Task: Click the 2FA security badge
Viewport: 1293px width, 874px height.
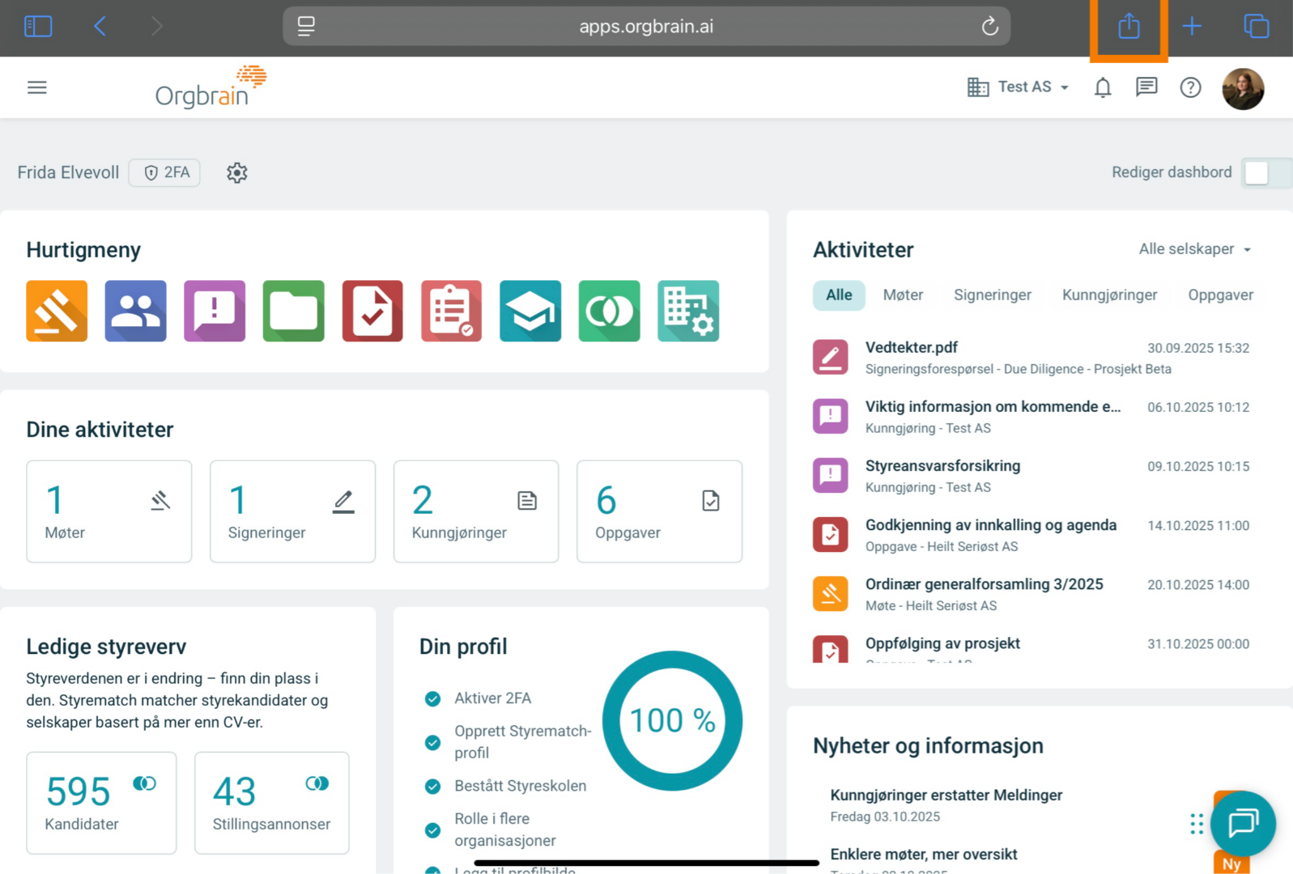Action: click(165, 172)
